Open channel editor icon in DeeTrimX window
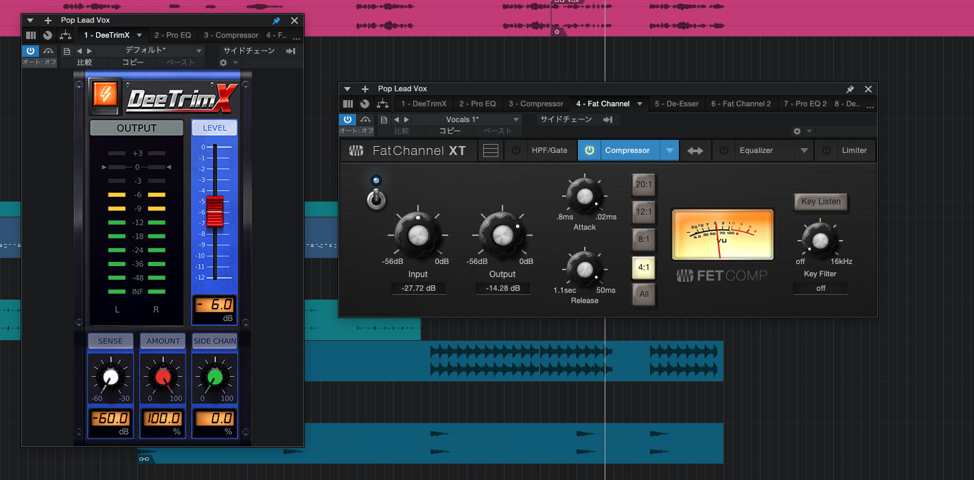Viewport: 974px width, 480px height. tap(31, 35)
